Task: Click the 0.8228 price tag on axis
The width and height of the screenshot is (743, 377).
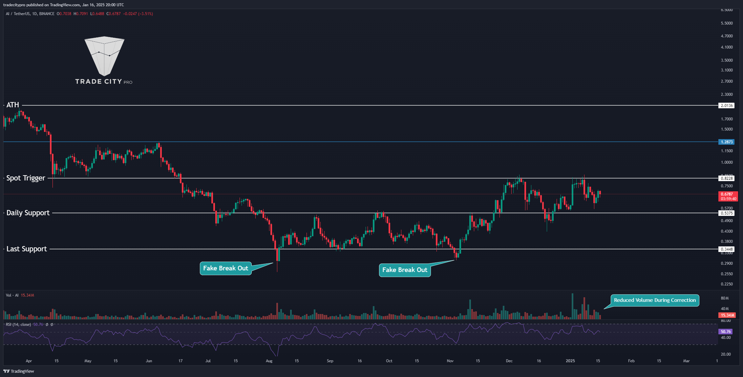Action: point(726,178)
